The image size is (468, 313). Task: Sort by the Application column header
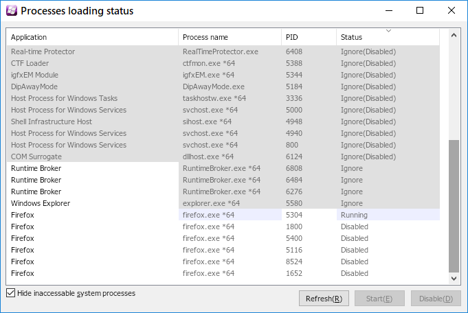[x=93, y=37]
